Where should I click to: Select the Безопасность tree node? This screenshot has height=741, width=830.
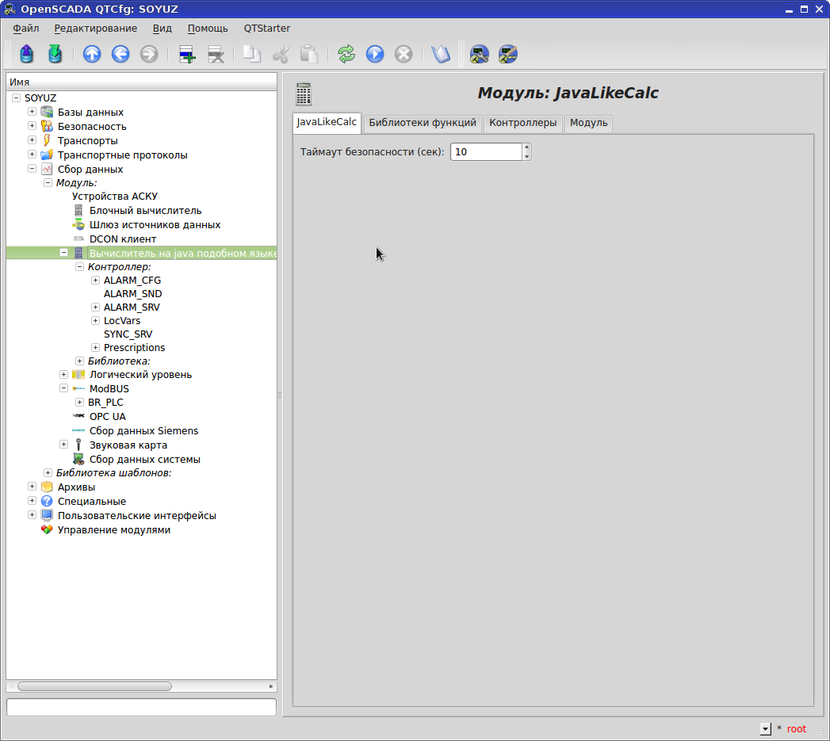coord(92,127)
